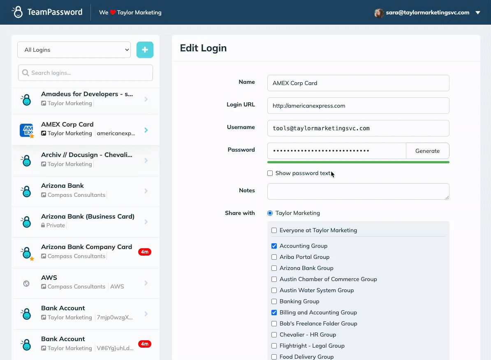This screenshot has width=491, height=360.
Task: Check Bob's Freelance Folder Group
Action: click(274, 324)
